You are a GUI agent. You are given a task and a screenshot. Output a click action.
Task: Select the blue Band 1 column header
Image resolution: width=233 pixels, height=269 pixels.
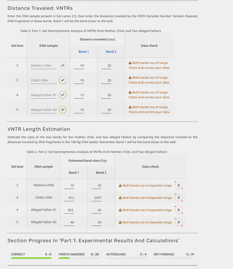click(84, 51)
